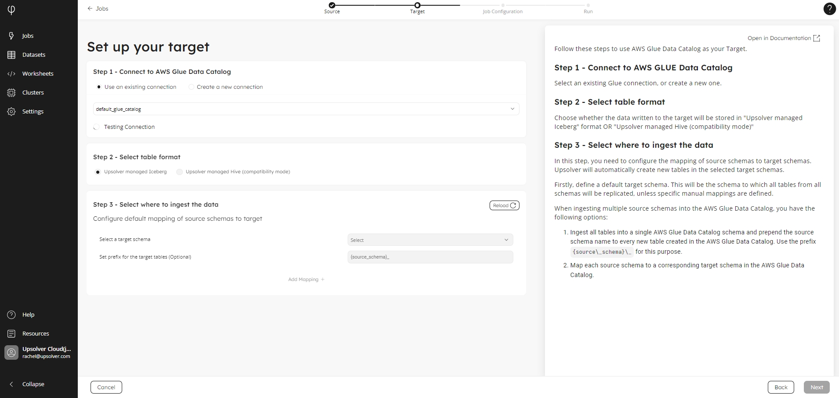This screenshot has width=839, height=398.
Task: Open the Clusters page
Action: [x=33, y=92]
